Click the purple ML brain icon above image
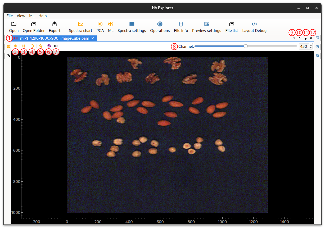325x229 pixels. pyautogui.click(x=49, y=46)
